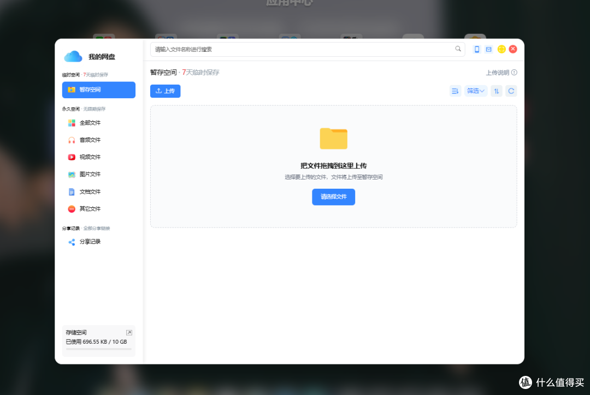Image resolution: width=590 pixels, height=395 pixels.
Task: Show 其它文件 other files
Action: coord(98,209)
